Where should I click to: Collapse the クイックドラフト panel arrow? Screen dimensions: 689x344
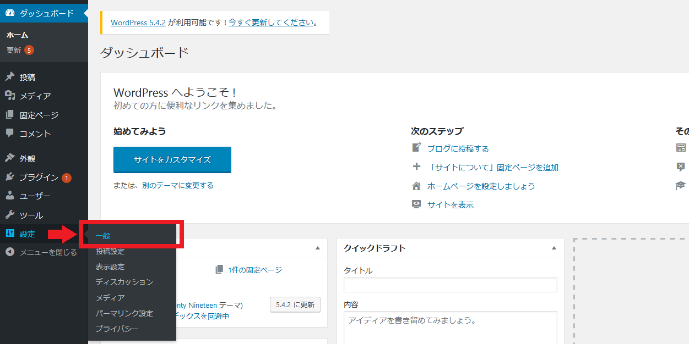pyautogui.click(x=554, y=248)
